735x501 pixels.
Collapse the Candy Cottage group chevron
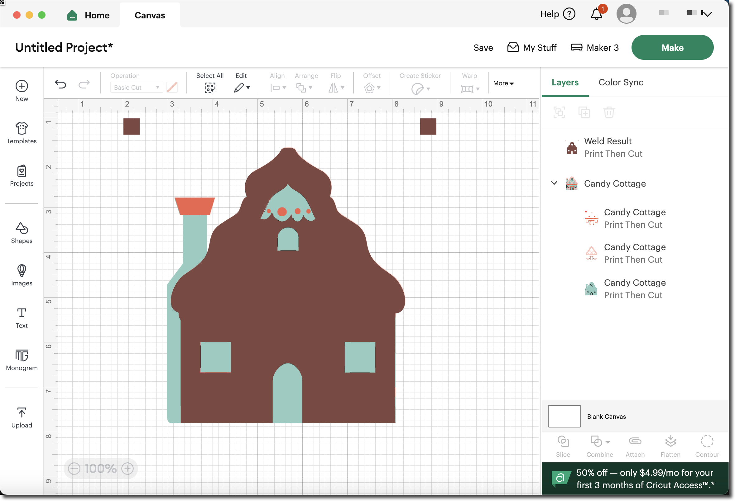point(554,183)
